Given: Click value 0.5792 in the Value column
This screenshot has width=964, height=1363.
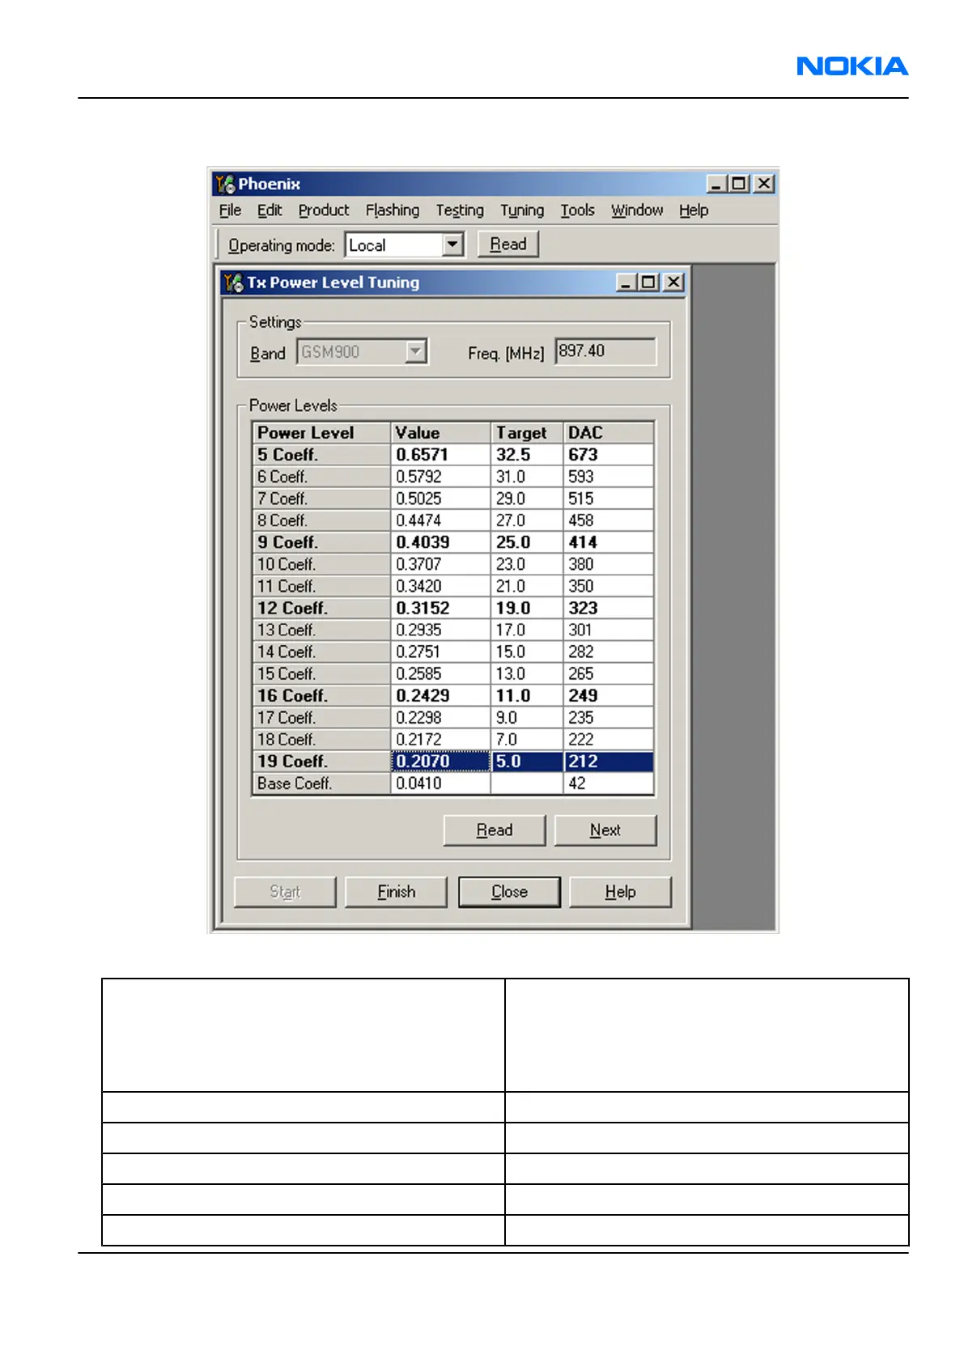Looking at the screenshot, I should 441,477.
